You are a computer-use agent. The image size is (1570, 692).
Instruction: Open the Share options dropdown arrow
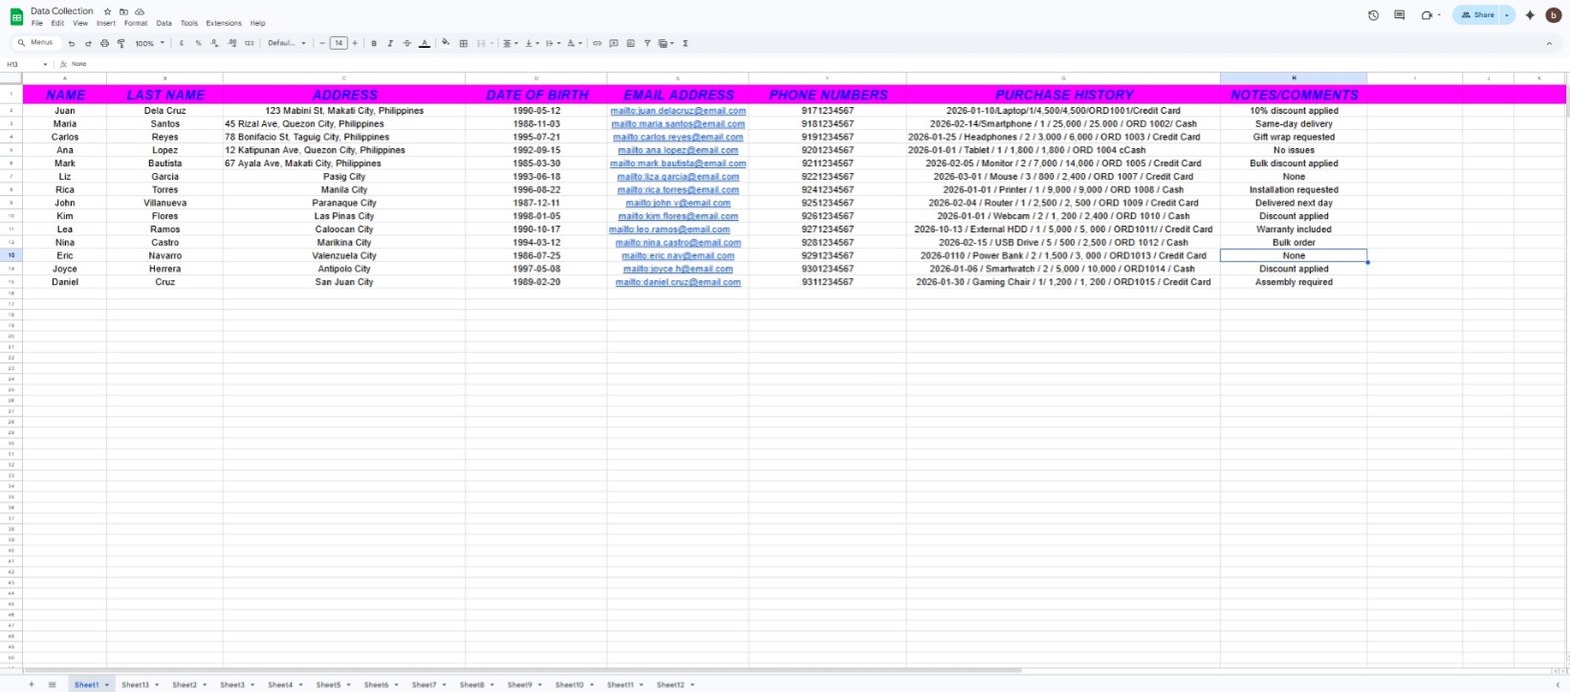[1508, 15]
